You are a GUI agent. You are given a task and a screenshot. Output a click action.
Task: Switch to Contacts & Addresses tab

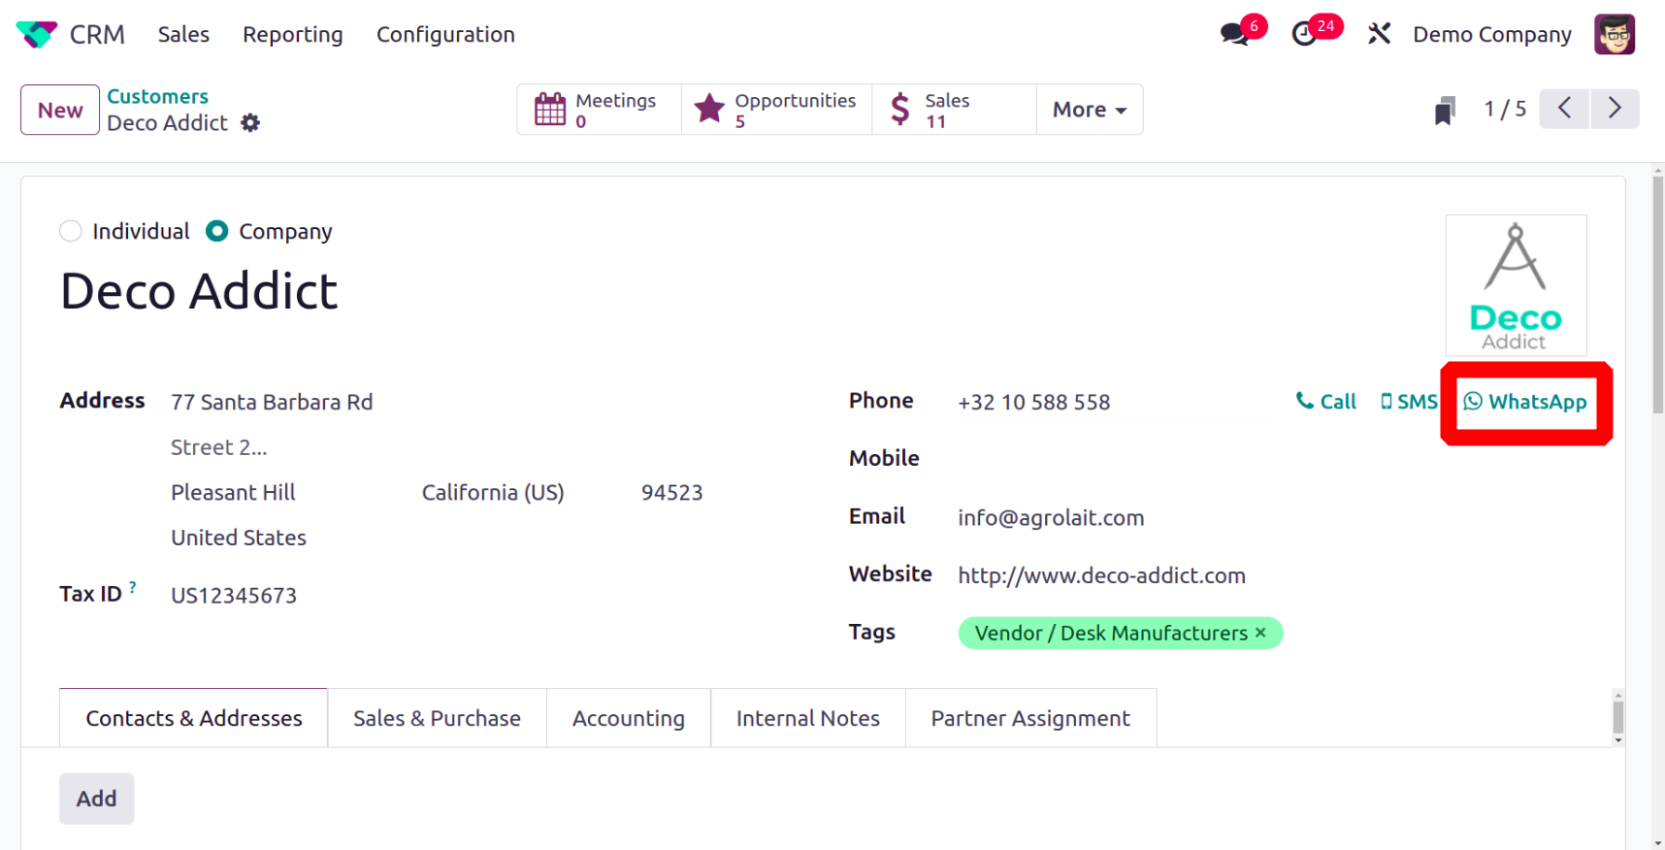194,718
